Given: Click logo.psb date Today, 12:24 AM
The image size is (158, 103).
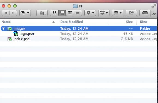Looking at the screenshot, I should coord(74,34).
